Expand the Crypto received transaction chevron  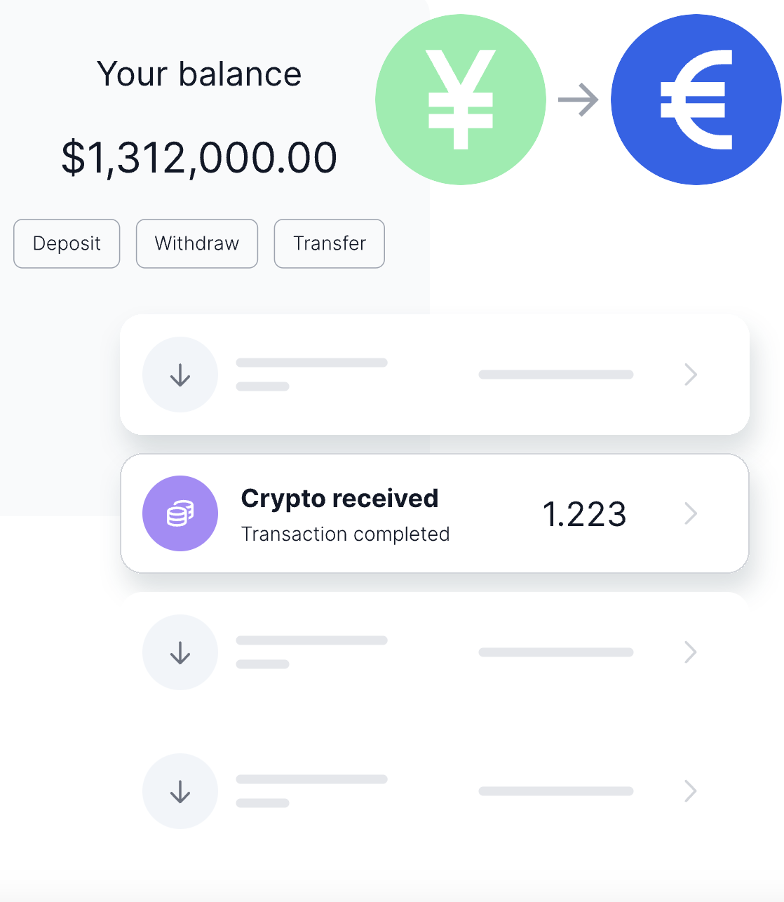[691, 513]
